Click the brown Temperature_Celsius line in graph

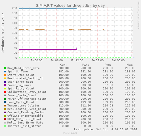coord(75,29)
